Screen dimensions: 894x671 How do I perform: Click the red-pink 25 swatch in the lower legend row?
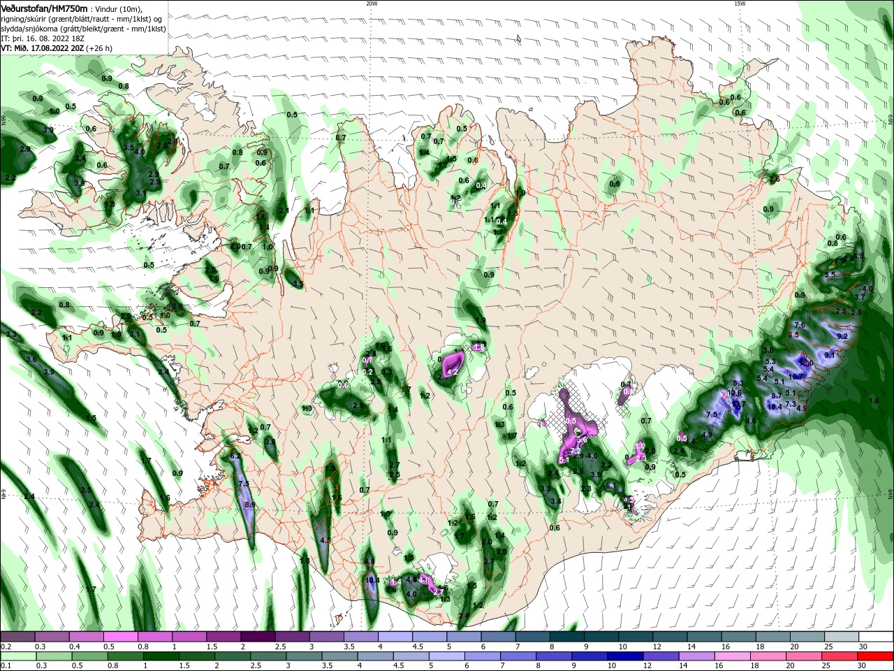click(x=840, y=656)
